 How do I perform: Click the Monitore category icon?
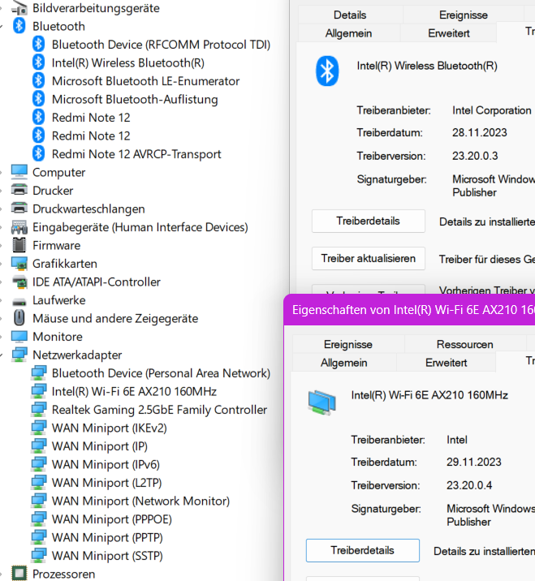[x=19, y=337]
